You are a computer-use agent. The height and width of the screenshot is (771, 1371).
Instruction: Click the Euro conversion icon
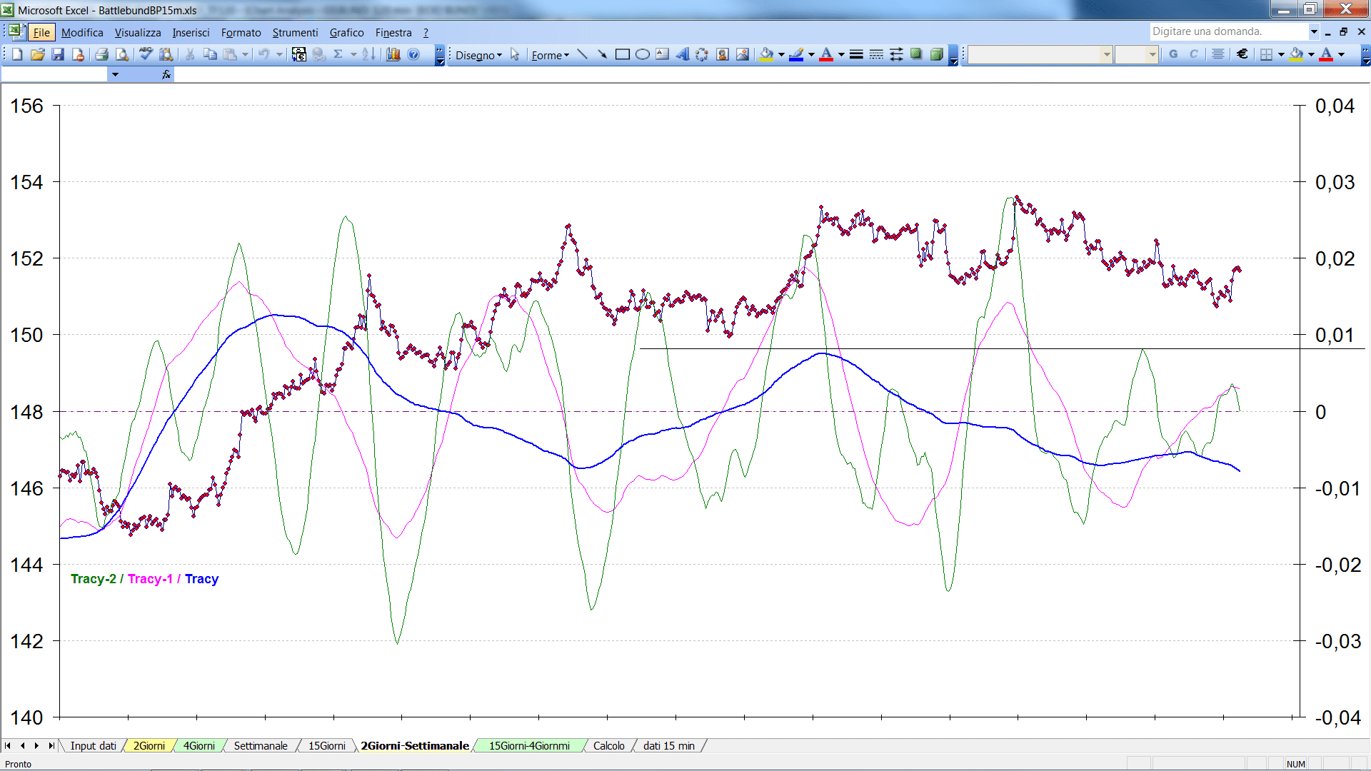tap(299, 54)
